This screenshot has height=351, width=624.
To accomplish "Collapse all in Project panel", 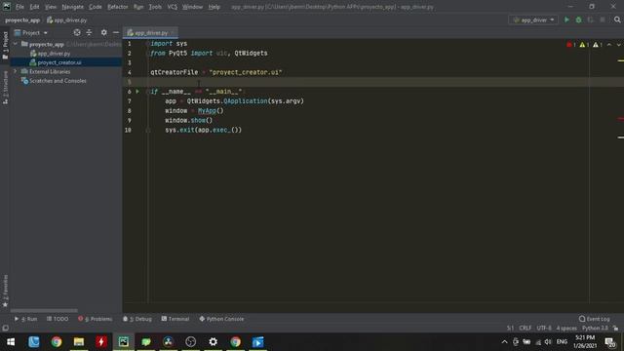I will click(x=89, y=32).
